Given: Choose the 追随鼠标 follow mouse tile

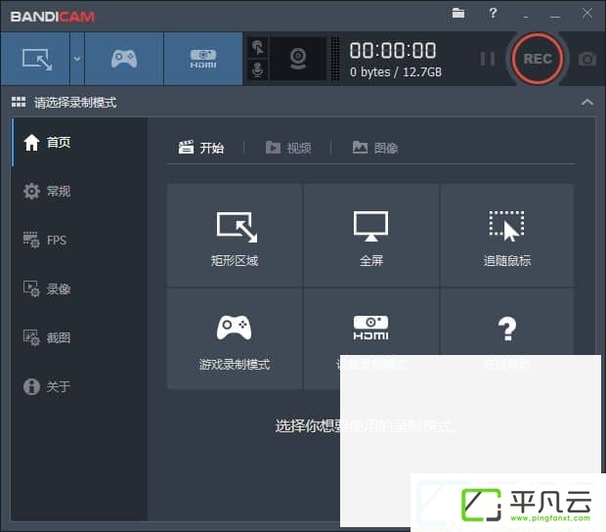Looking at the screenshot, I should point(507,236).
